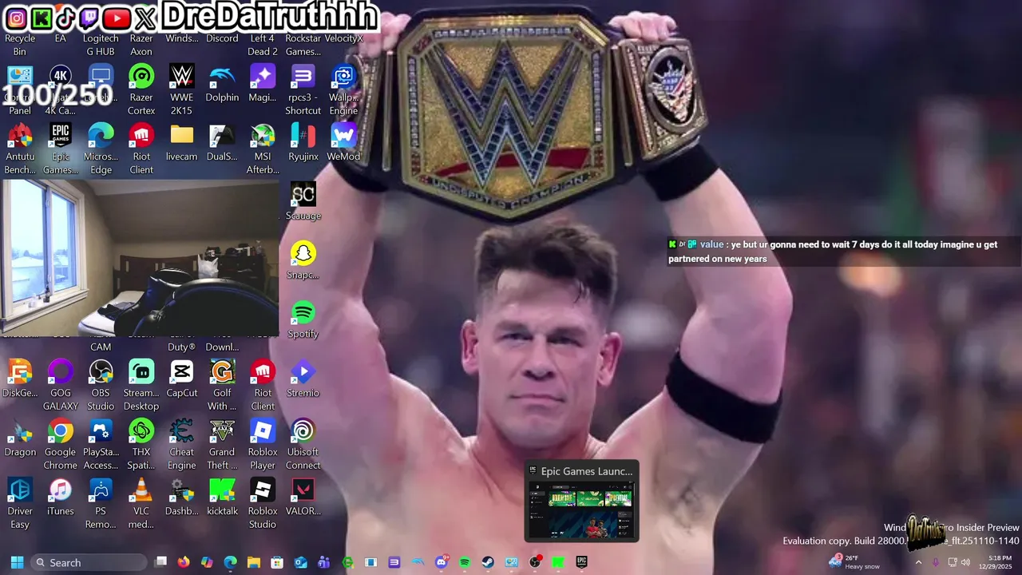Select the DualS... desktop shortcut
The image size is (1022, 575).
[222, 142]
